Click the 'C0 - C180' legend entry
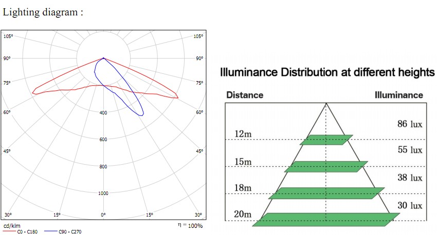The image size is (437, 235). 27,231
